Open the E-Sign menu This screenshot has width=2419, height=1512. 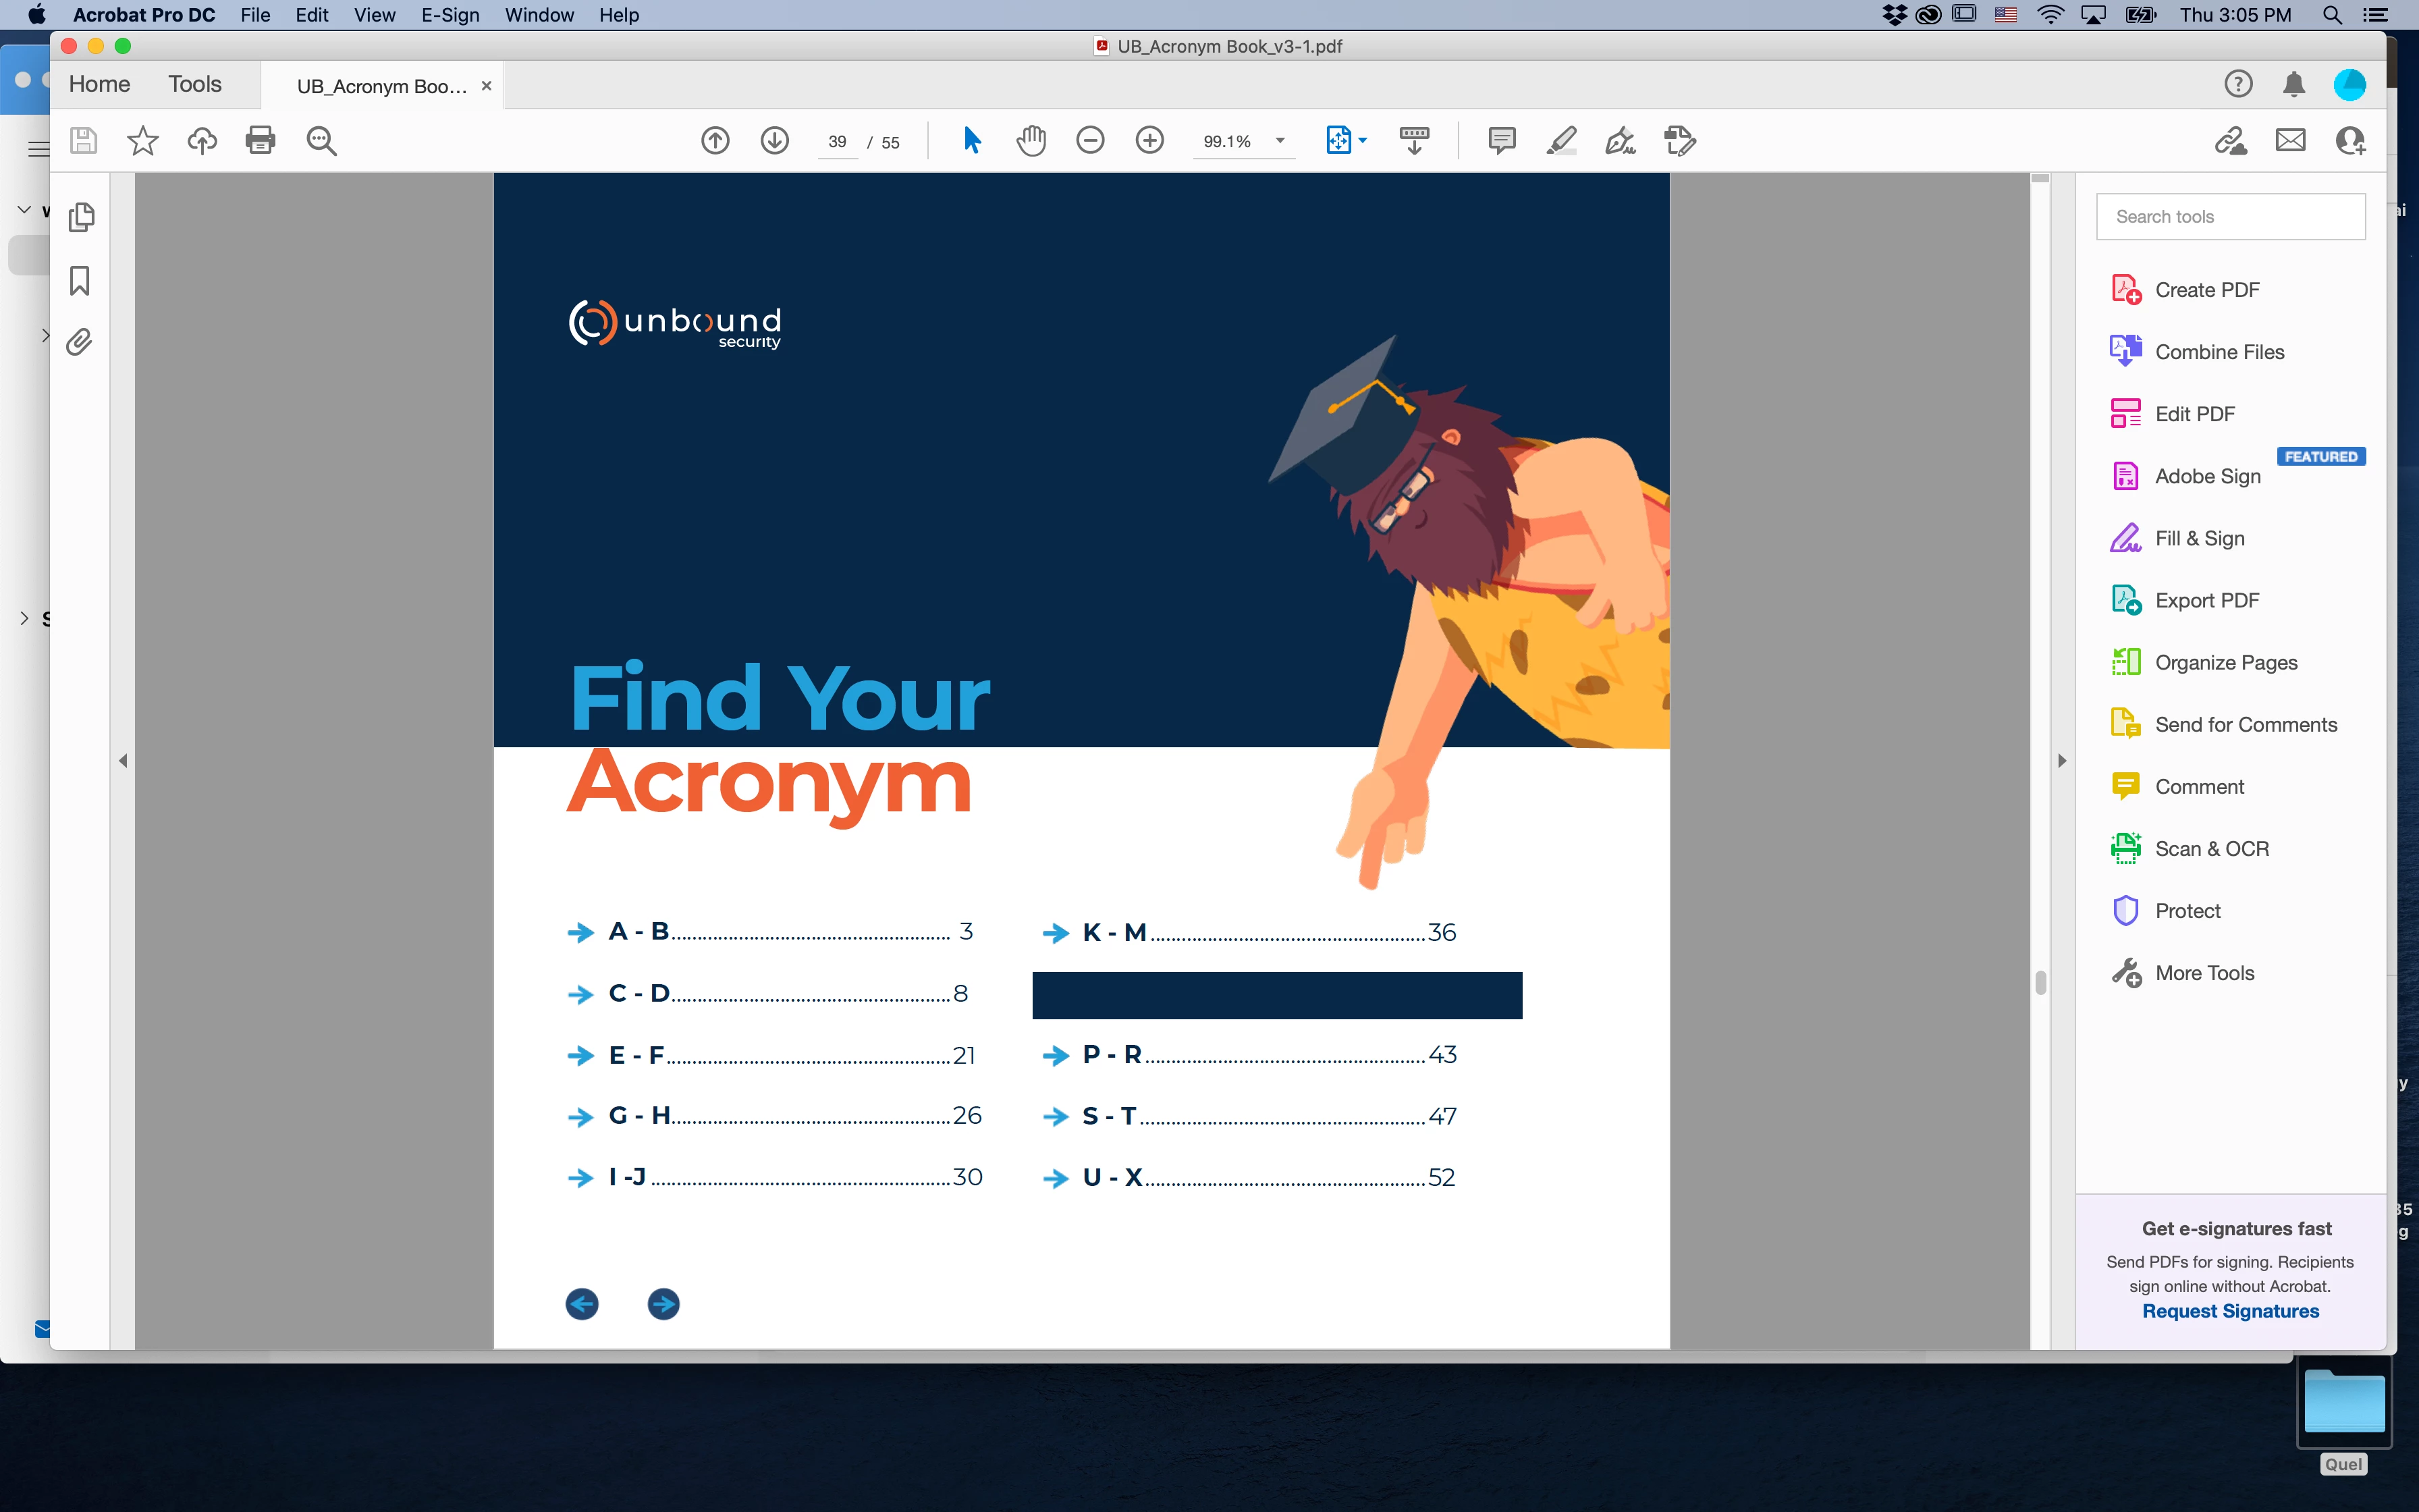coord(450,15)
